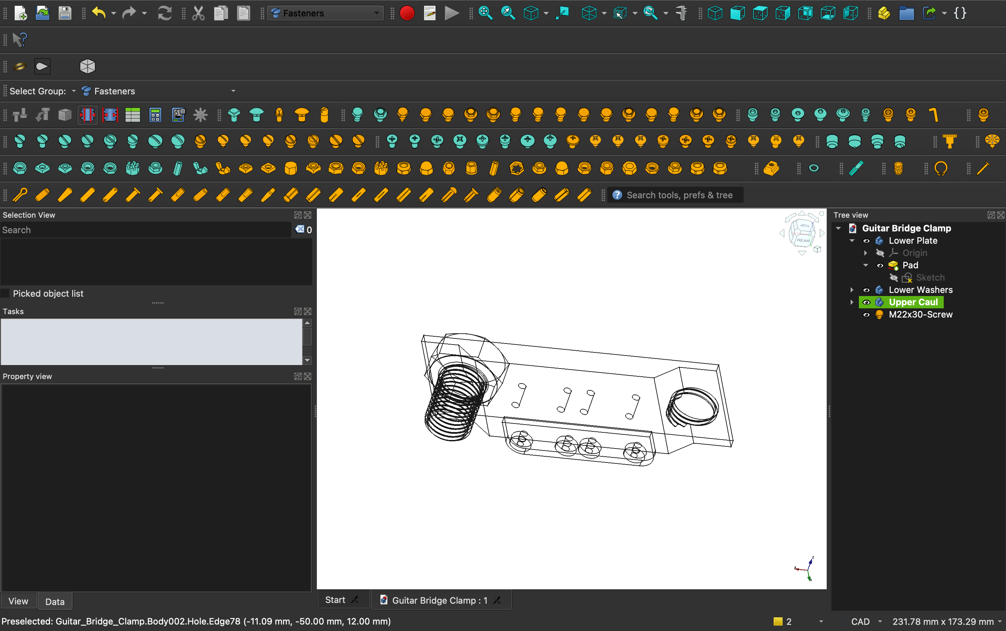This screenshot has width=1006, height=631.
Task: Execute the active macro
Action: 452,13
